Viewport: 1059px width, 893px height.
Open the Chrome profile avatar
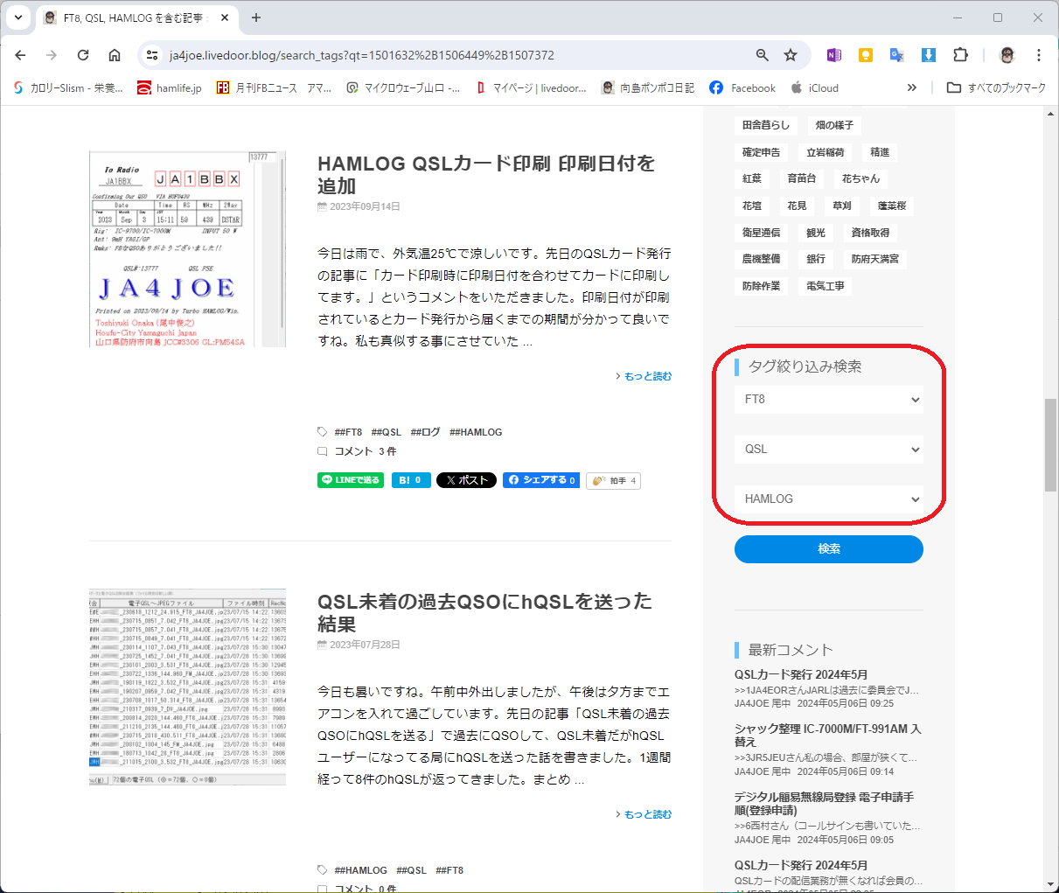[1007, 55]
